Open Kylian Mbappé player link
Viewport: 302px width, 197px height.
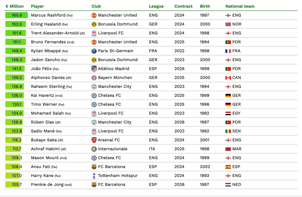pyautogui.click(x=46, y=51)
